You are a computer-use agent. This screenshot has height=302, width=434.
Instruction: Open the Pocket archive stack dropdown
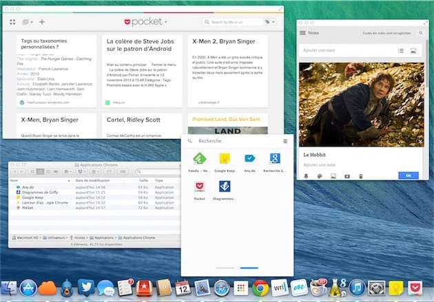[x=28, y=22]
